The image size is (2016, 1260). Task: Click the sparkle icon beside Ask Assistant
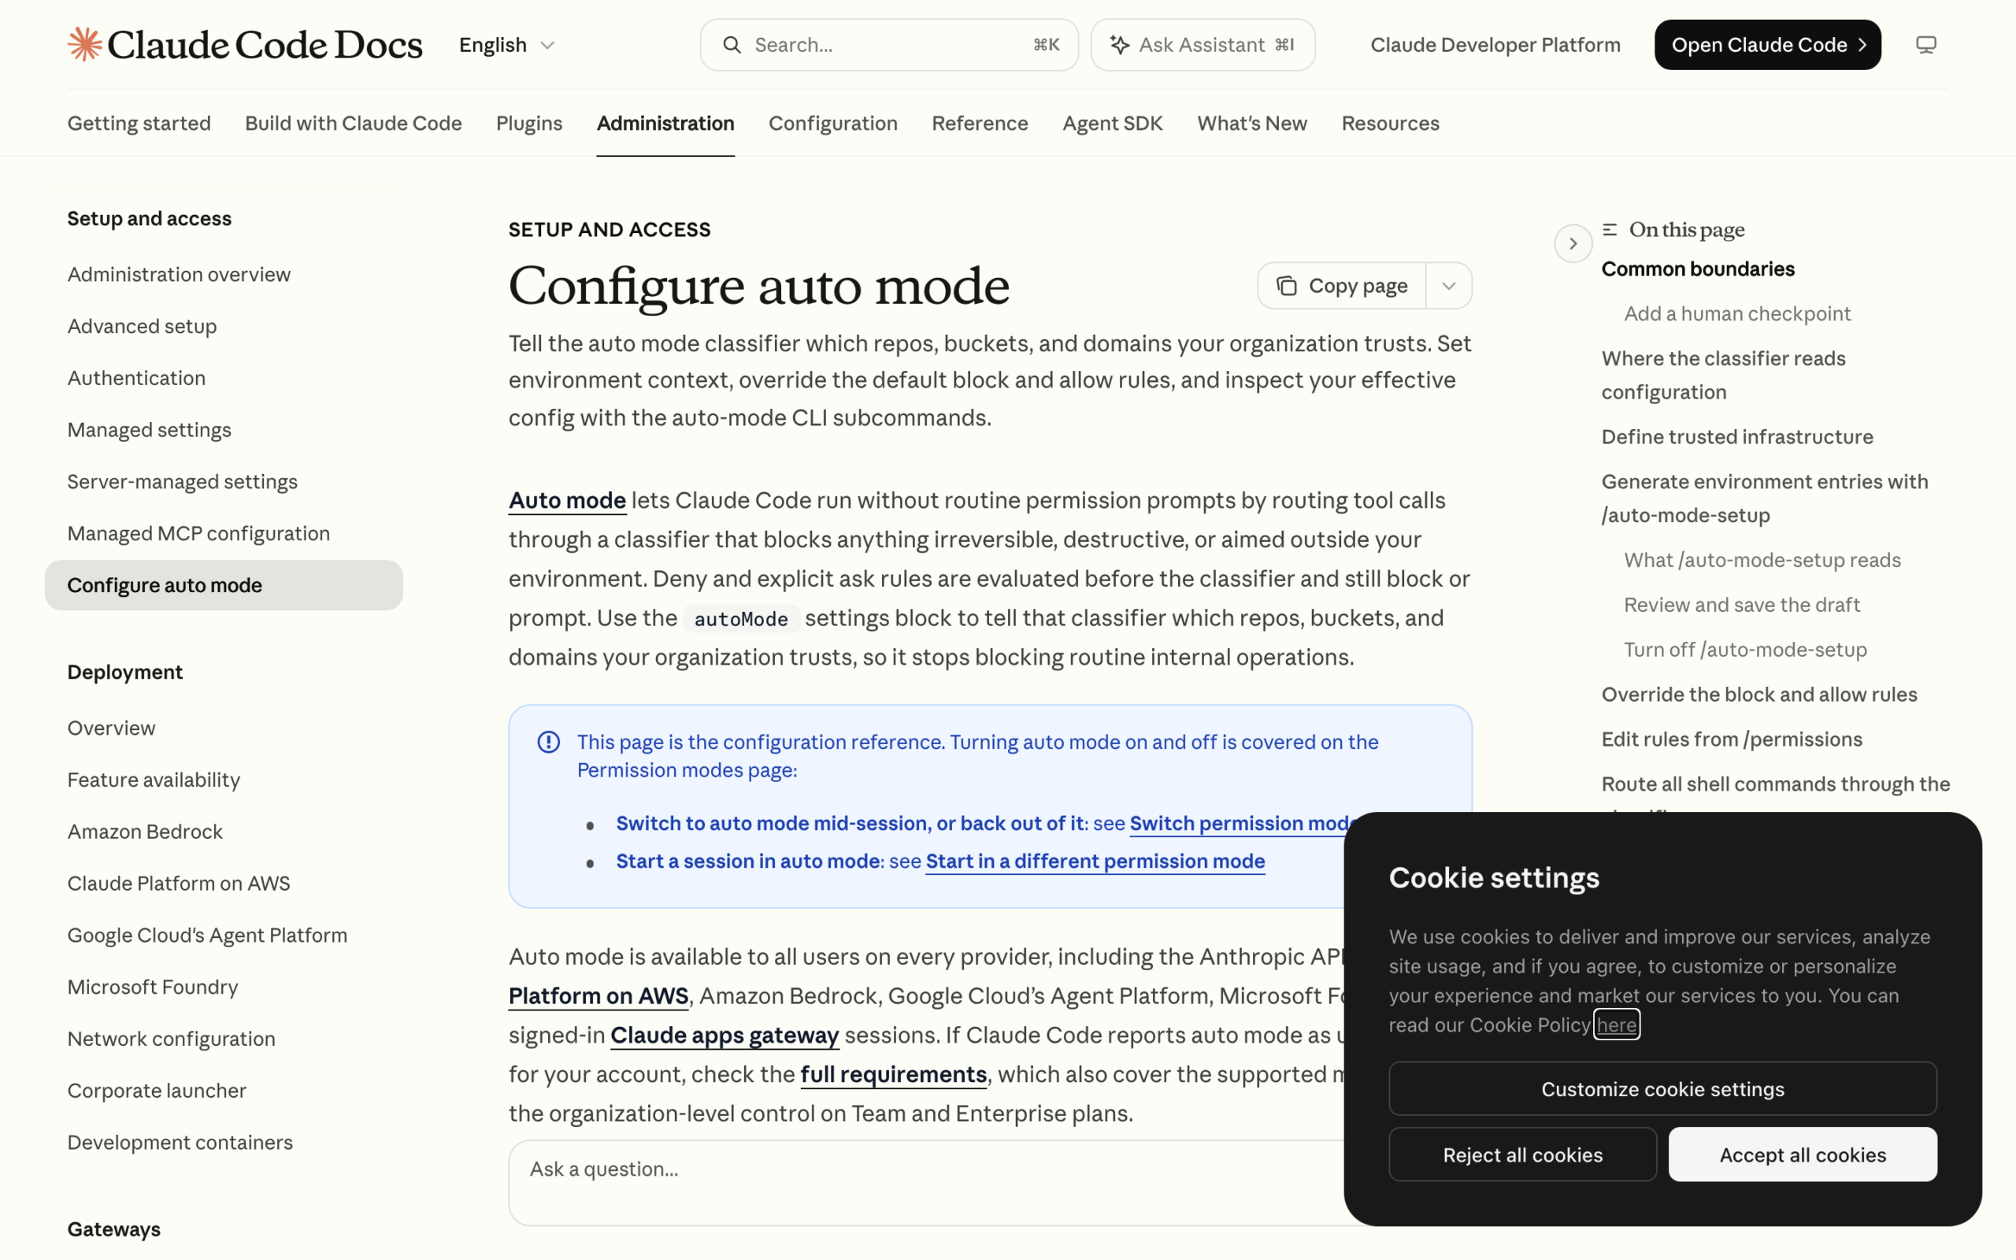click(1120, 45)
